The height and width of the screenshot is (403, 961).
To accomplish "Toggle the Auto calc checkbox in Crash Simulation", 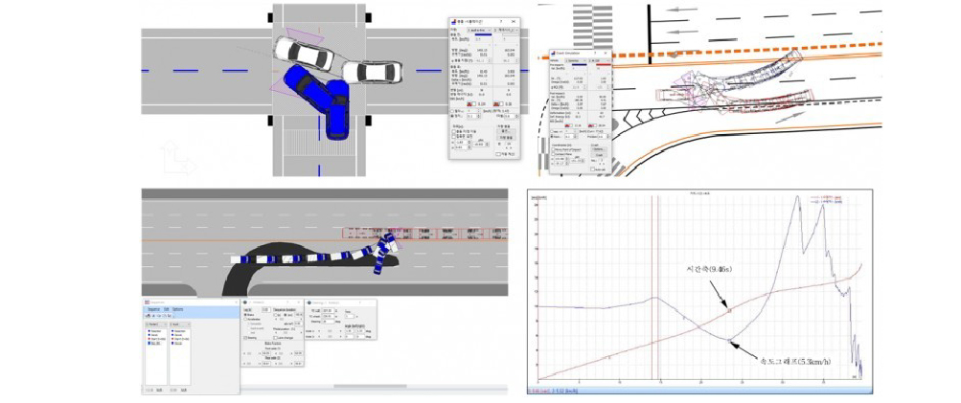I will point(591,168).
